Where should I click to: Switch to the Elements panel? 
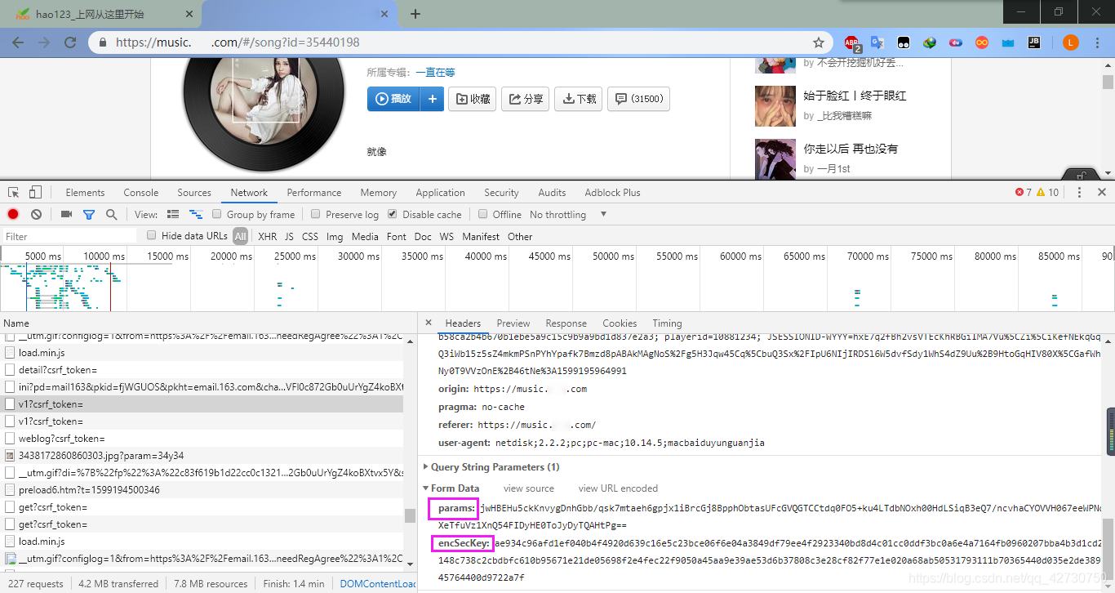86,193
